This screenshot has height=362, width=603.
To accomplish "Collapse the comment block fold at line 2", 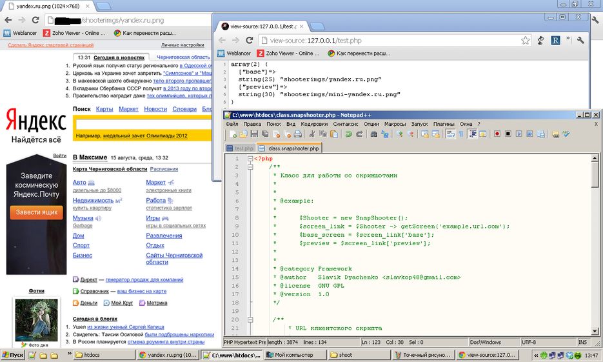I will tap(250, 167).
